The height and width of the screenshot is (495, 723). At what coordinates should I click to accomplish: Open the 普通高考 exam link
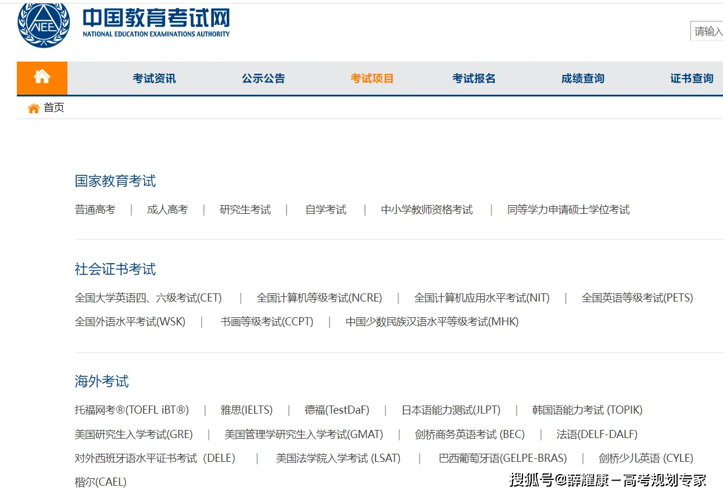[x=95, y=210]
